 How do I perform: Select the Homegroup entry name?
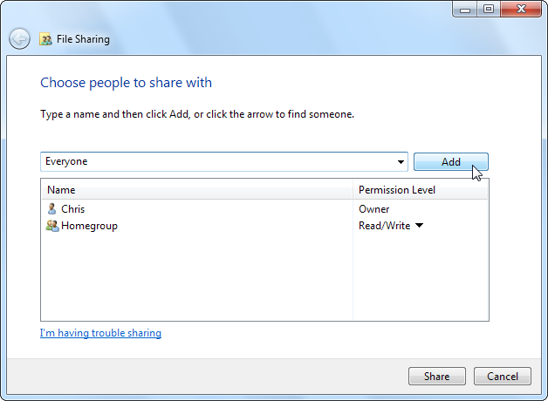pos(89,226)
